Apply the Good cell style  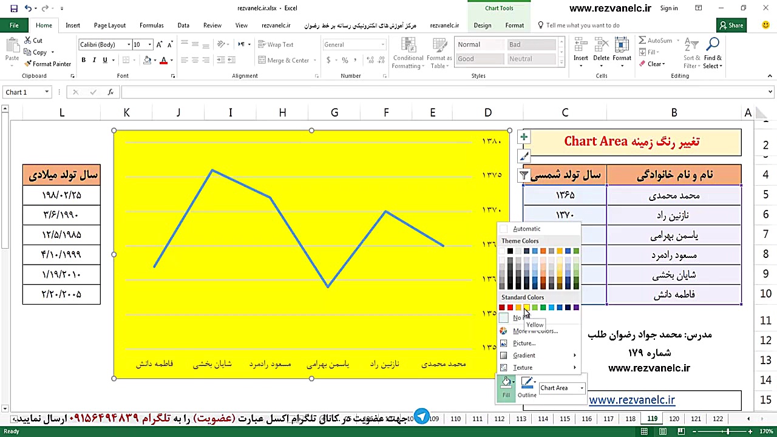pos(480,59)
